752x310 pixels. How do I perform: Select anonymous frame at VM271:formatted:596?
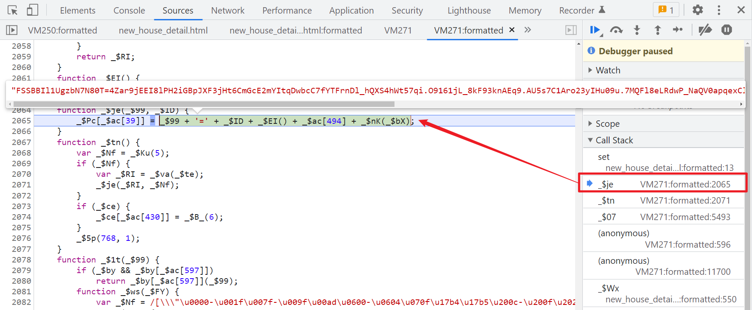coord(664,239)
